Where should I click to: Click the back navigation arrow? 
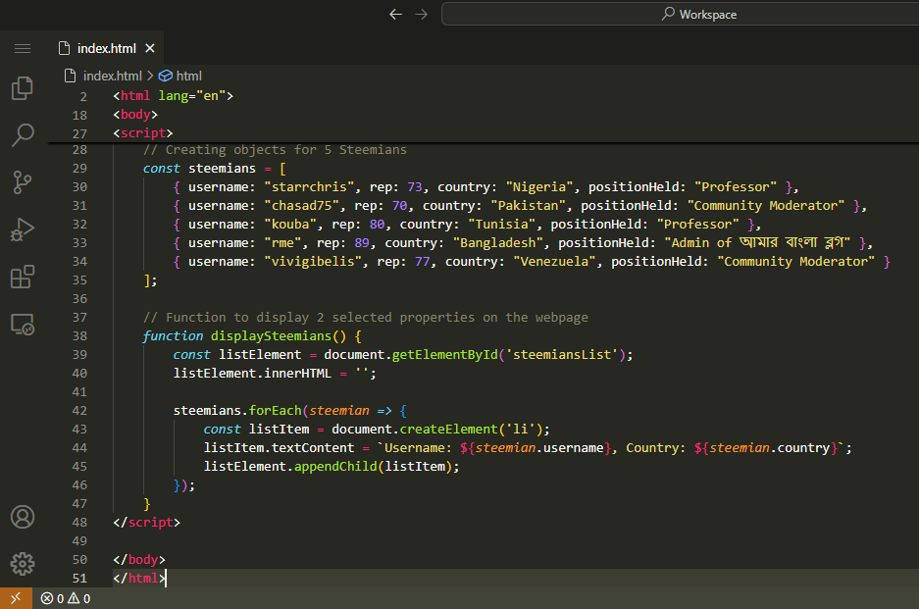pyautogui.click(x=395, y=14)
